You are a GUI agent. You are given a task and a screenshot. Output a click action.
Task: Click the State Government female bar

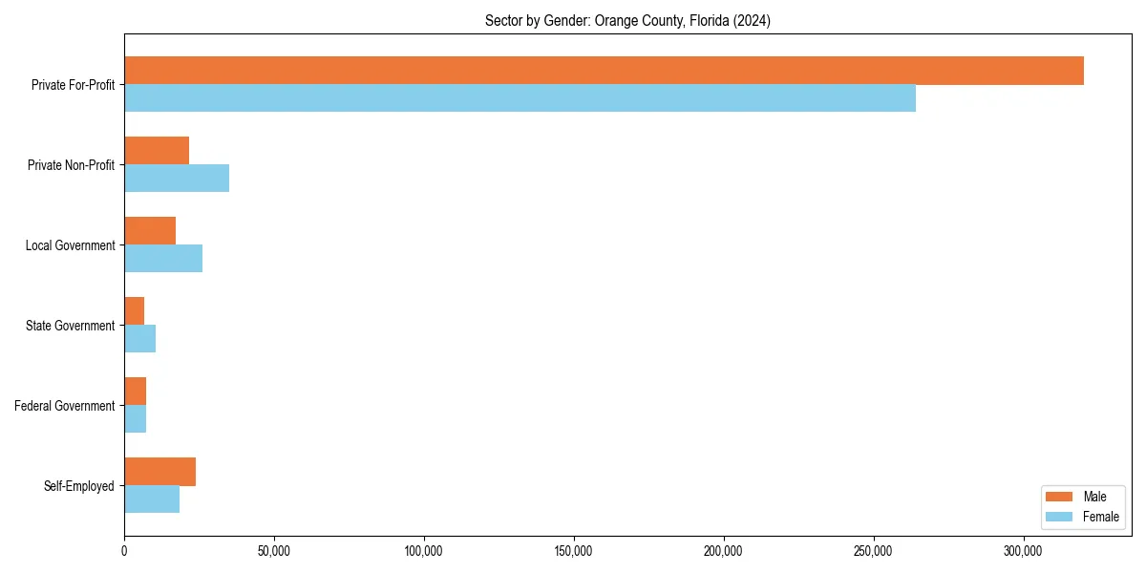point(138,338)
